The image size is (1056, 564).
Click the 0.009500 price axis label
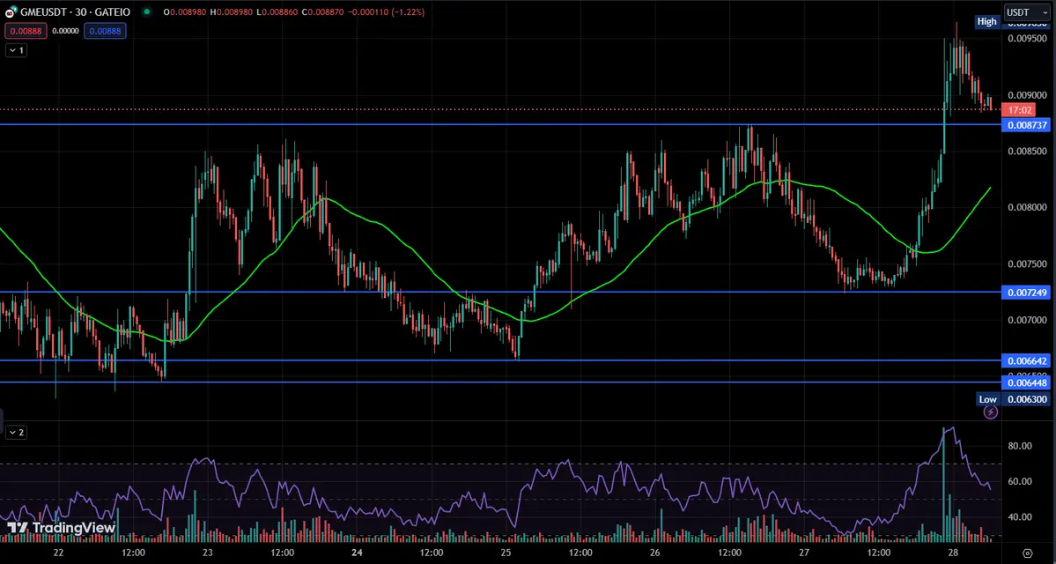[x=1027, y=39]
